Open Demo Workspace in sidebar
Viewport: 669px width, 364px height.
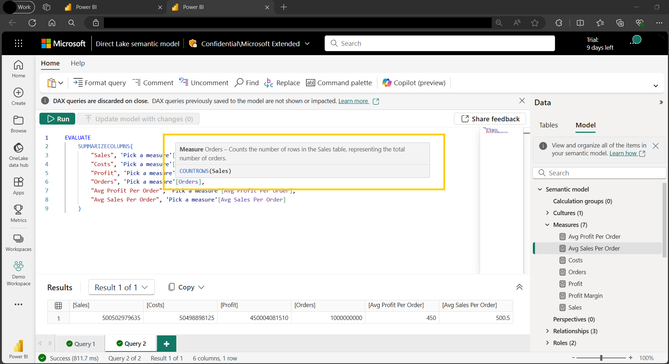click(18, 273)
